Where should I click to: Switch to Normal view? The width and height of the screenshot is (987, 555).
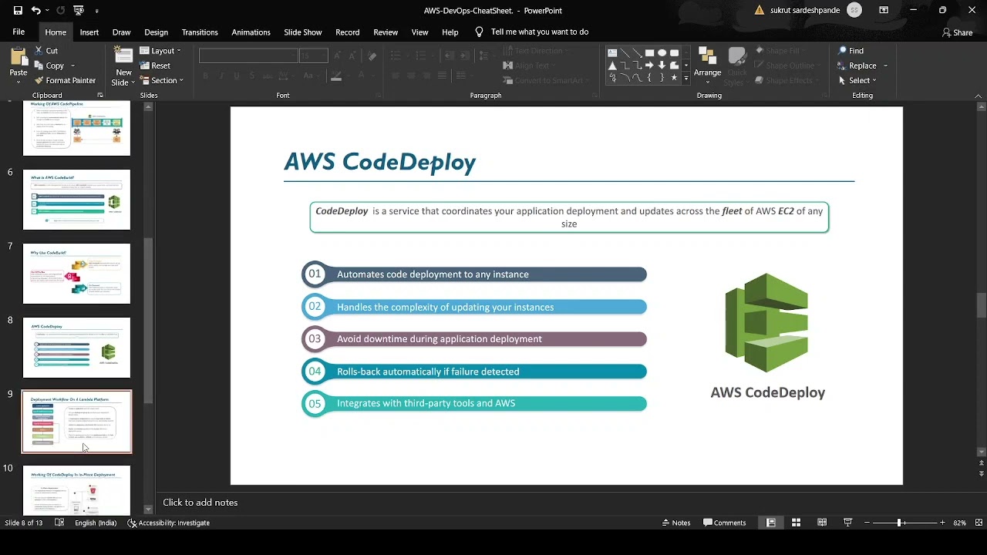[x=770, y=523]
